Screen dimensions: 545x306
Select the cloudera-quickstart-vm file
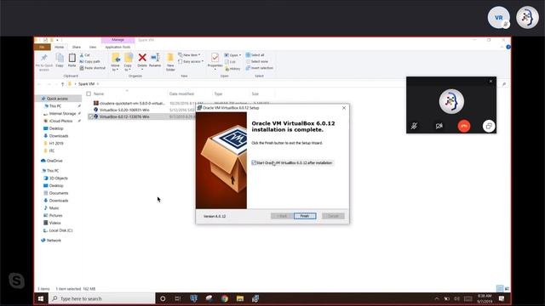point(132,103)
